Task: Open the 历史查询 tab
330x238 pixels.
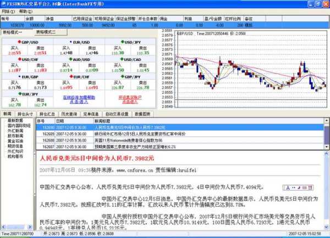Action: (69, 114)
